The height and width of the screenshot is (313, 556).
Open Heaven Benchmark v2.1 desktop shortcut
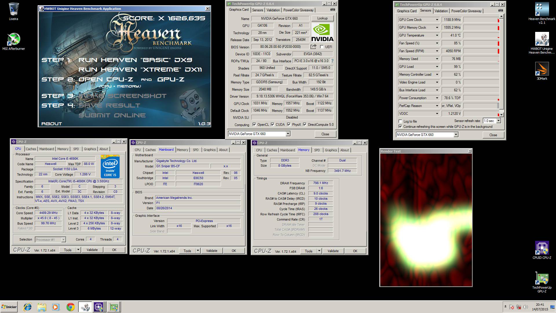coord(542,13)
